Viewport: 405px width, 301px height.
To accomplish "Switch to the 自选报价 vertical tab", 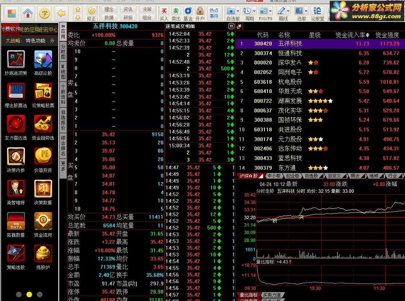I will (63, 120).
